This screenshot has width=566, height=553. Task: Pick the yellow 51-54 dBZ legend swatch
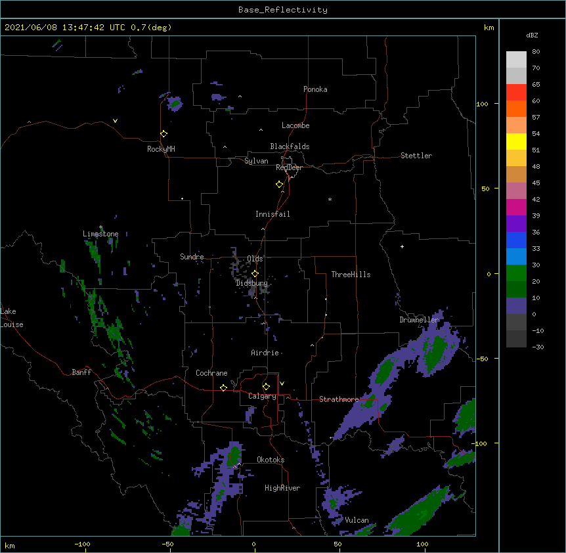pyautogui.click(x=516, y=141)
